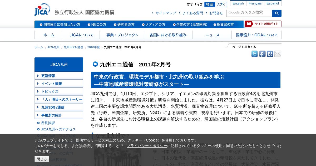Click breadcrumb ホーム link

point(39,47)
